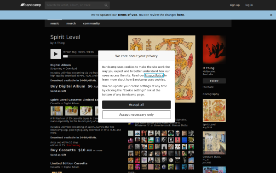Click the concentric squares supporter avatar

coord(151,147)
